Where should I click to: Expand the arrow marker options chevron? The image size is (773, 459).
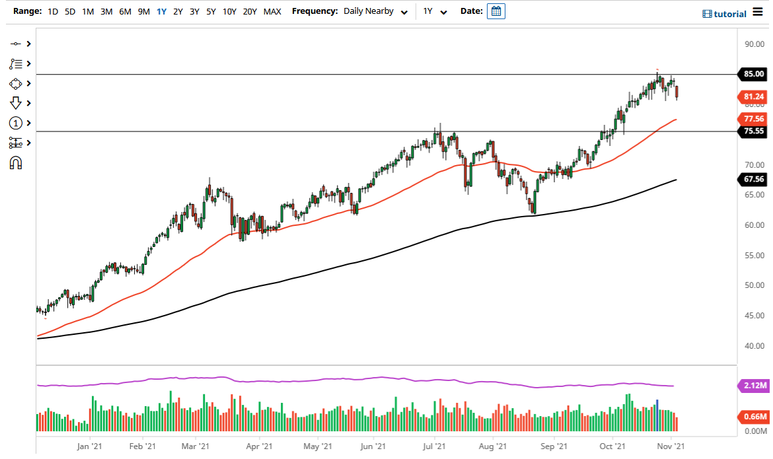[28, 103]
